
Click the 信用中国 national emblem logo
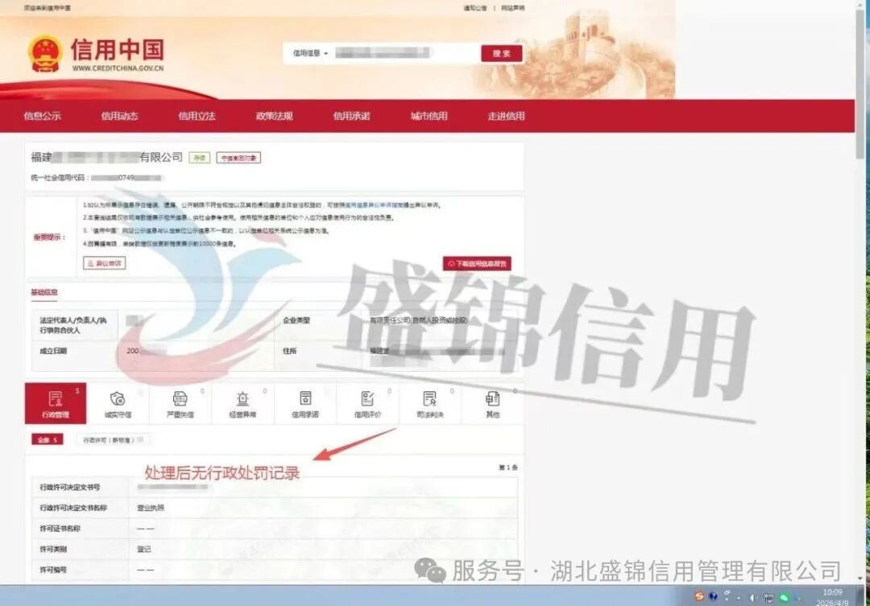point(45,54)
